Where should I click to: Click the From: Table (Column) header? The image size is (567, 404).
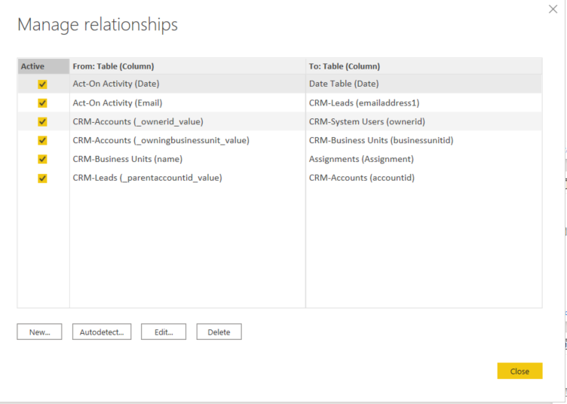[x=187, y=66]
